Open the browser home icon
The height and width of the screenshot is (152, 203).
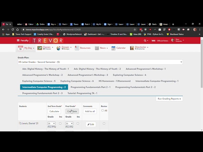17,29
